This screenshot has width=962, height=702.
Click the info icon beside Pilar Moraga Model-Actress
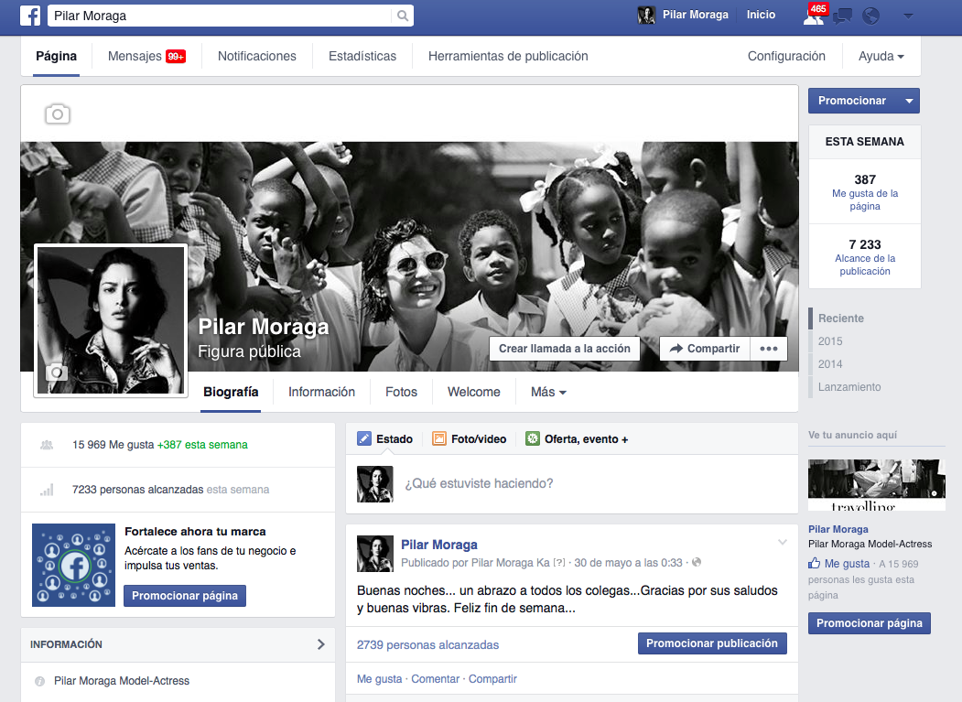[x=40, y=681]
